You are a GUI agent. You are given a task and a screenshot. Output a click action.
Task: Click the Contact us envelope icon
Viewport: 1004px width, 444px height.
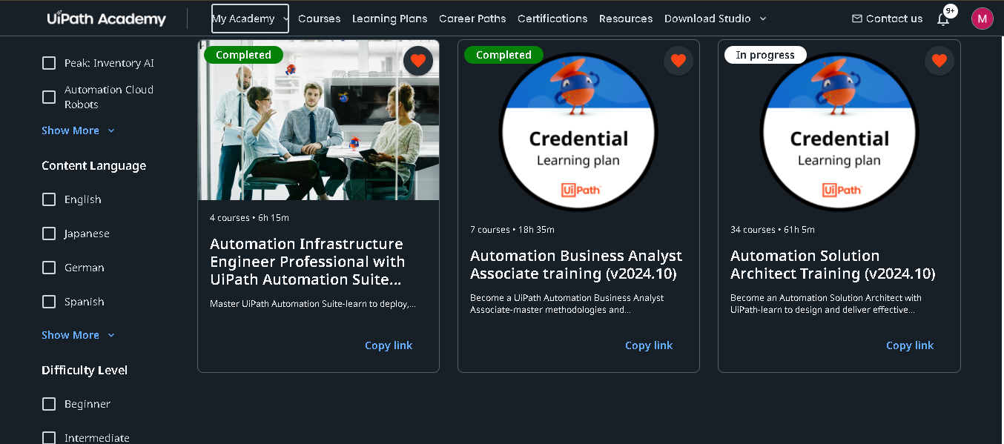point(857,19)
